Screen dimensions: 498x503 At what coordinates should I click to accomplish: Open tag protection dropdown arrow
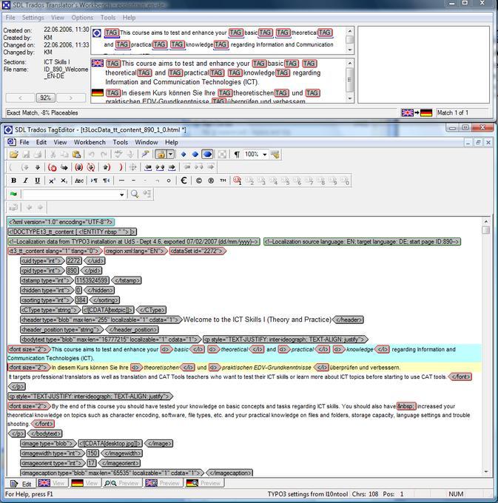[171, 155]
